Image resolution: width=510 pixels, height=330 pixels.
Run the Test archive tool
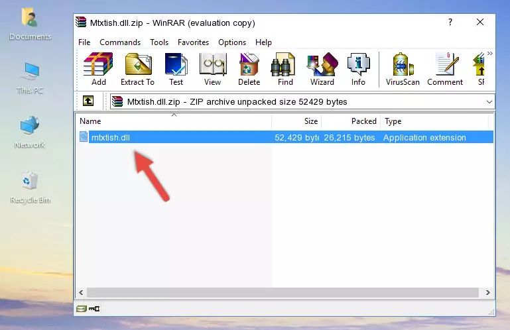coord(176,69)
